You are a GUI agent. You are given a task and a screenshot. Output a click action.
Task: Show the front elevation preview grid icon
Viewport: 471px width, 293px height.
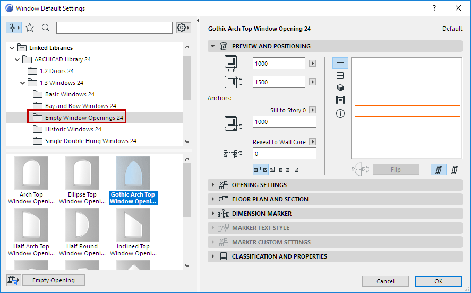coord(340,76)
